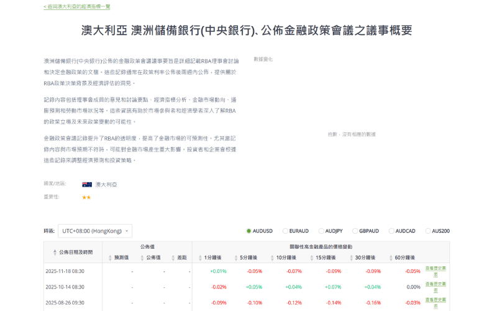Click the +0.07% value in 2025-10-14 row
Image resolution: width=497 pixels, height=311 pixels.
coord(333,287)
